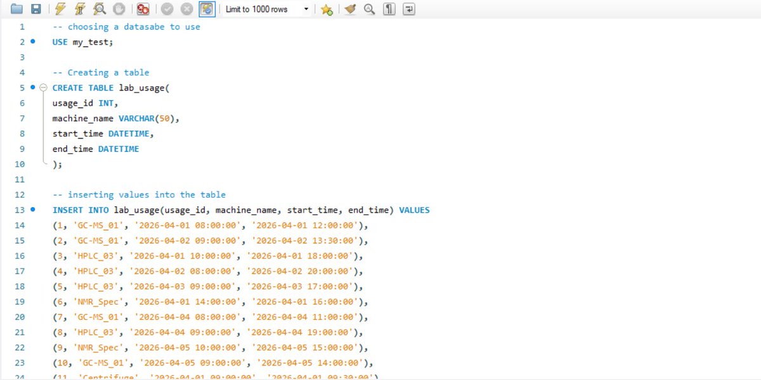Image resolution: width=761 pixels, height=380 pixels.
Task: Click statement marker dot on line 13
Action: tap(33, 210)
